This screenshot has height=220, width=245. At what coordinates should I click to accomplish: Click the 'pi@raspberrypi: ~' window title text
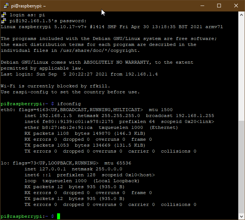click(x=29, y=6)
